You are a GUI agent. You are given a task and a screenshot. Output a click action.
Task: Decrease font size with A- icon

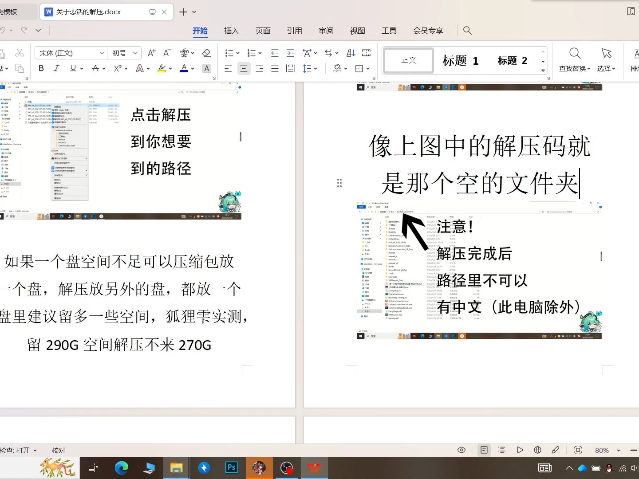[167, 53]
